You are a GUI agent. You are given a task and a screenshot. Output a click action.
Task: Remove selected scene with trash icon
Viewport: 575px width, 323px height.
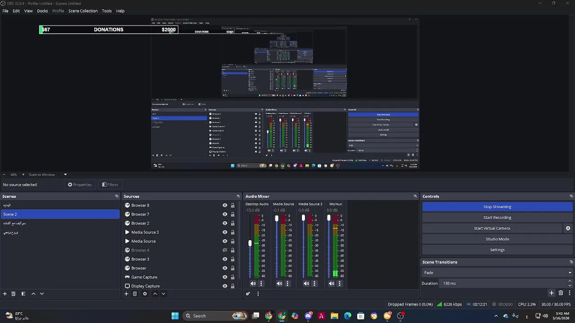[x=13, y=293]
